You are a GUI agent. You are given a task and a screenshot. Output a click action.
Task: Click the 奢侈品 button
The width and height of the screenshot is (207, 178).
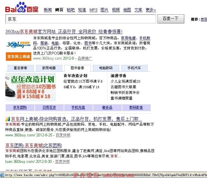coord(107,108)
